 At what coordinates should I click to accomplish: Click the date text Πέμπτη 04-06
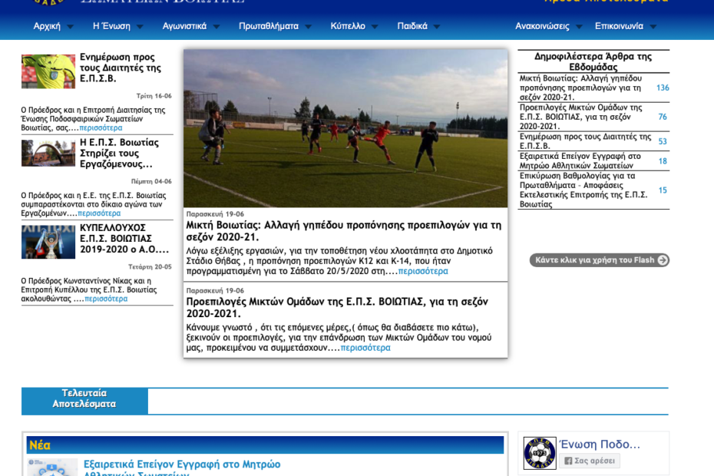click(x=151, y=181)
